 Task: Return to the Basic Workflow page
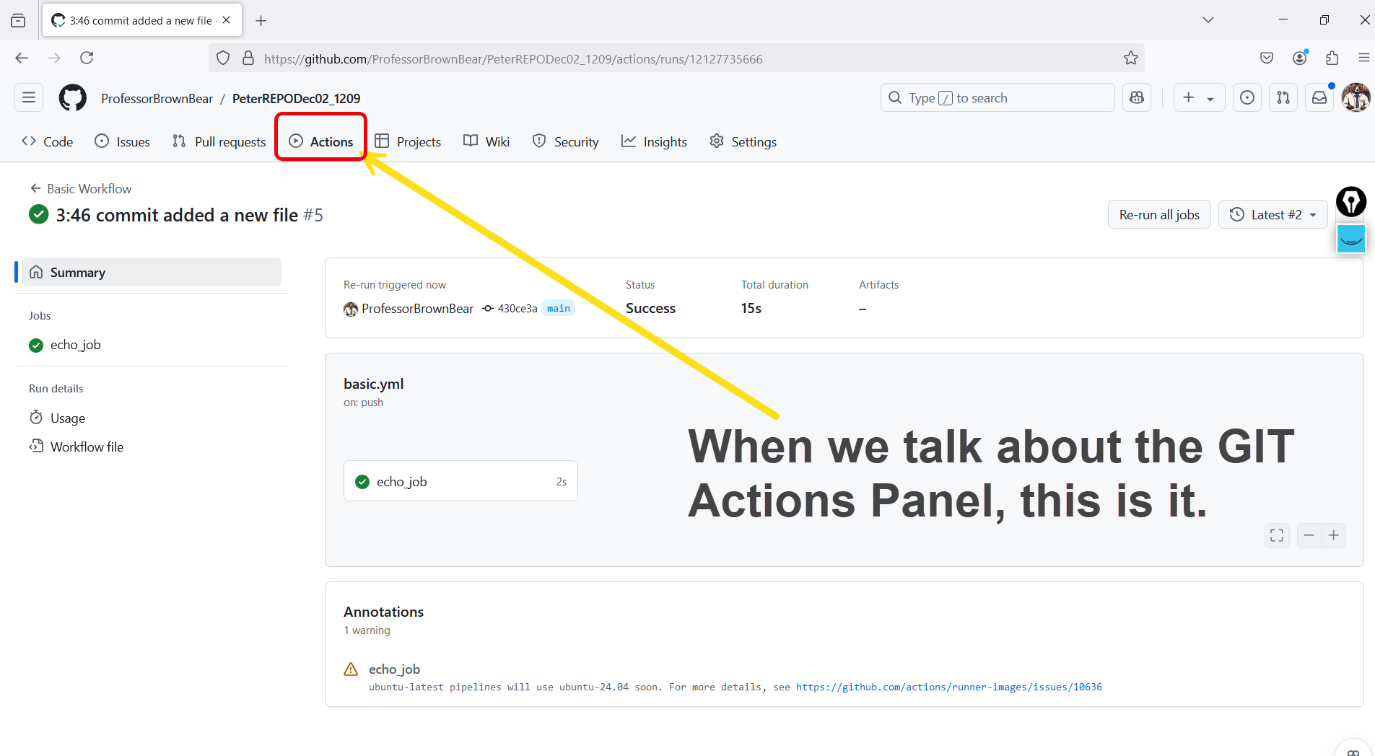[x=81, y=188]
